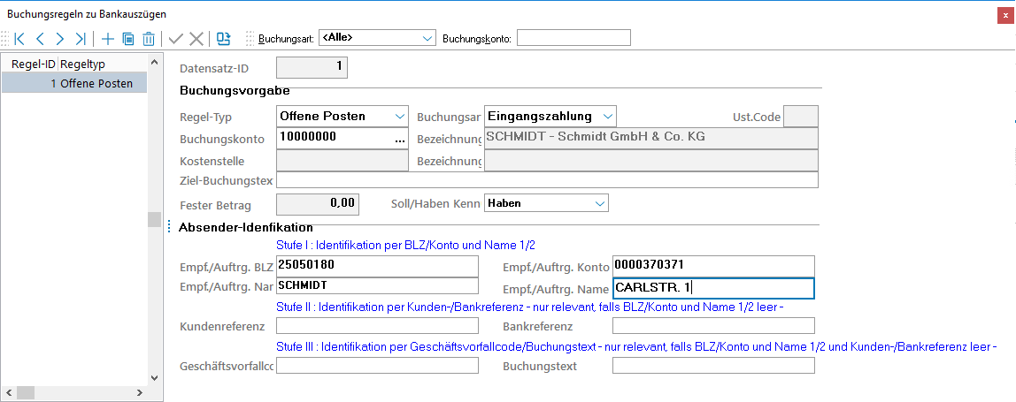Expand the Regel-Typ dropdown
The width and height of the screenshot is (1016, 402).
(398, 117)
